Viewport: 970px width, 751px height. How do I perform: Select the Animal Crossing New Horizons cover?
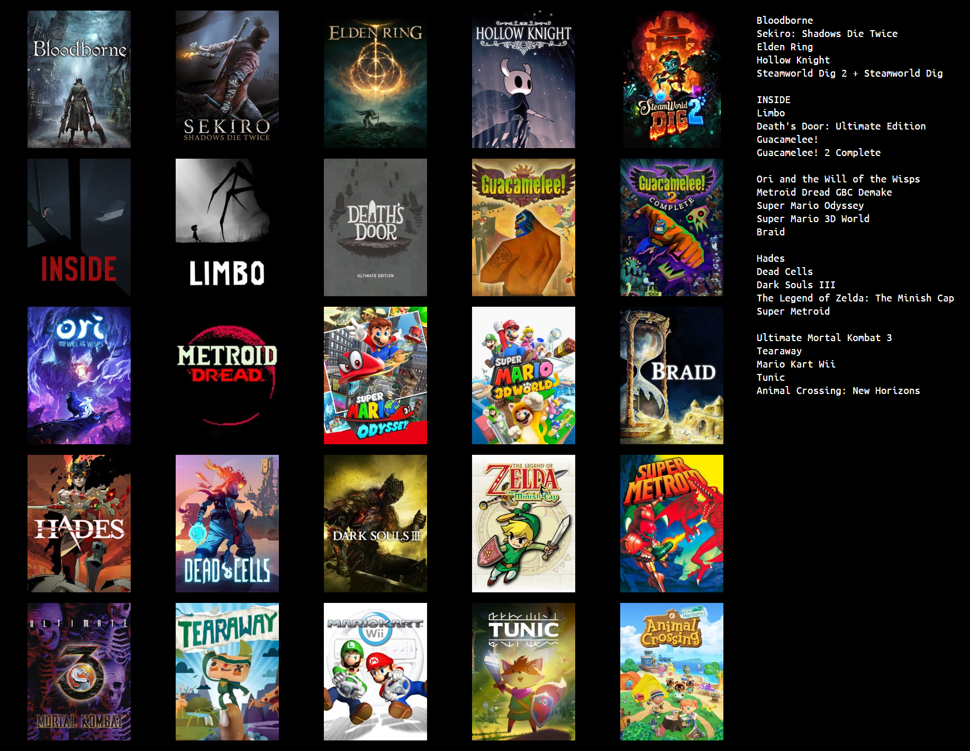(672, 672)
